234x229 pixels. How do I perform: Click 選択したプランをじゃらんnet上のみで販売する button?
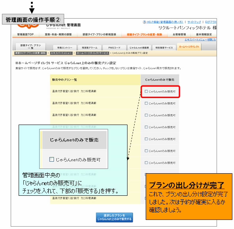pos(114,218)
